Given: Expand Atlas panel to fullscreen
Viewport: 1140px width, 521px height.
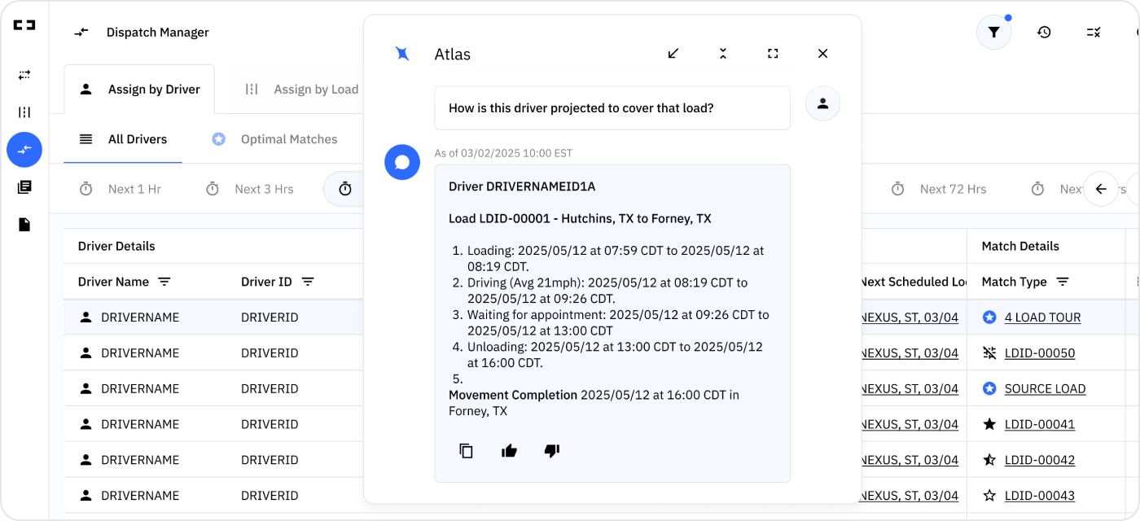Looking at the screenshot, I should point(773,54).
